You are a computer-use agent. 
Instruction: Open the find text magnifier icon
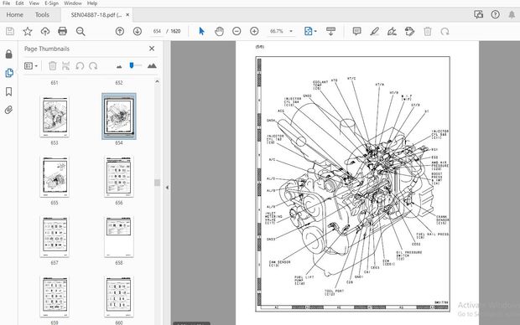click(x=81, y=31)
